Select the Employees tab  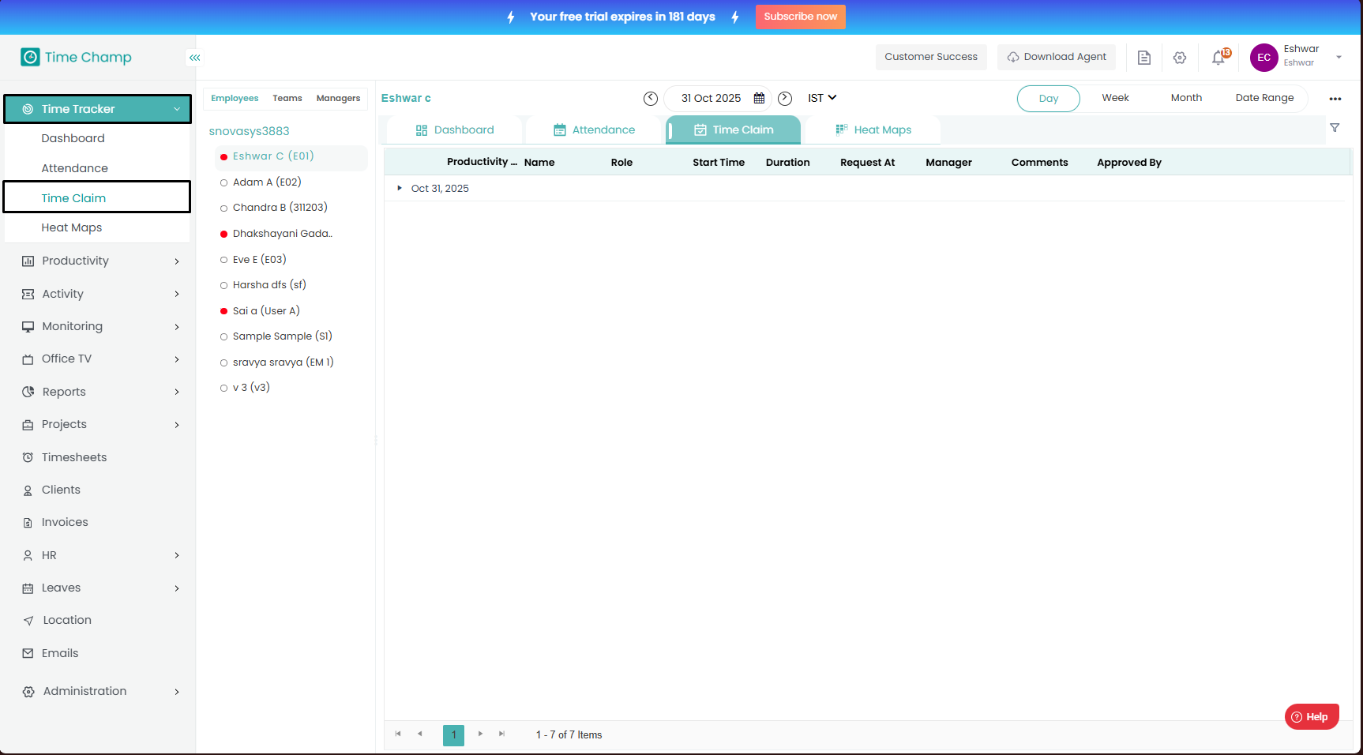coord(235,99)
